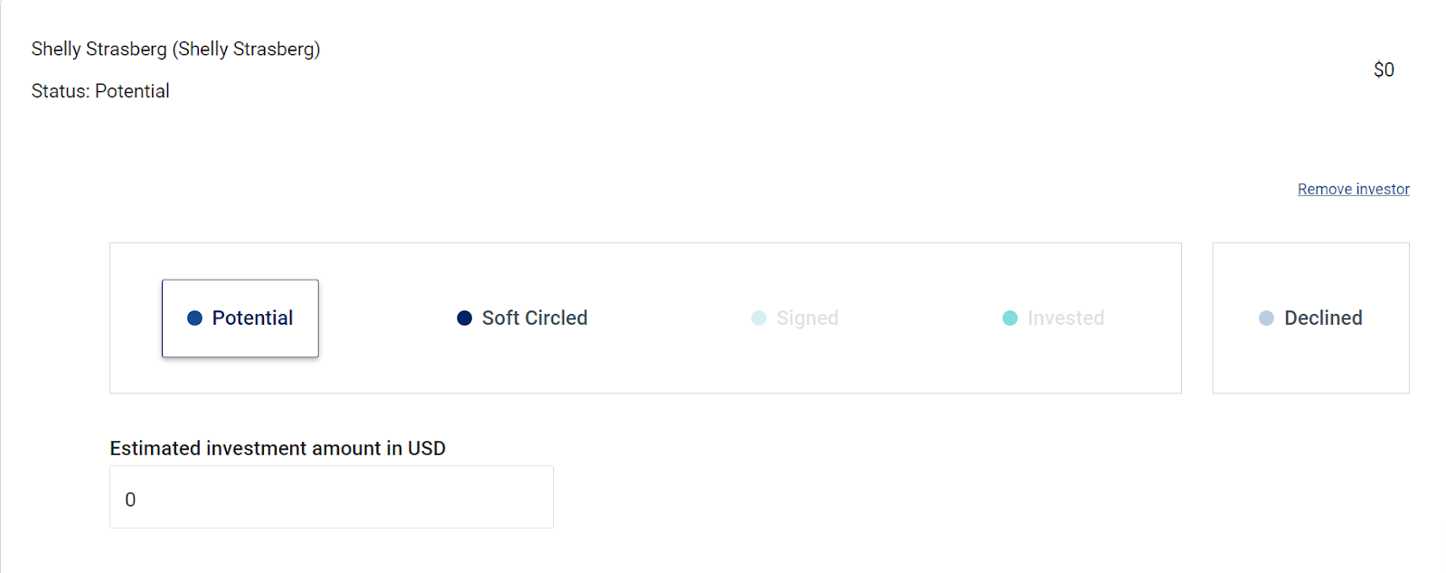Click the navy dot beside Soft Circled
Screen dimensions: 1446x573
click(465, 318)
